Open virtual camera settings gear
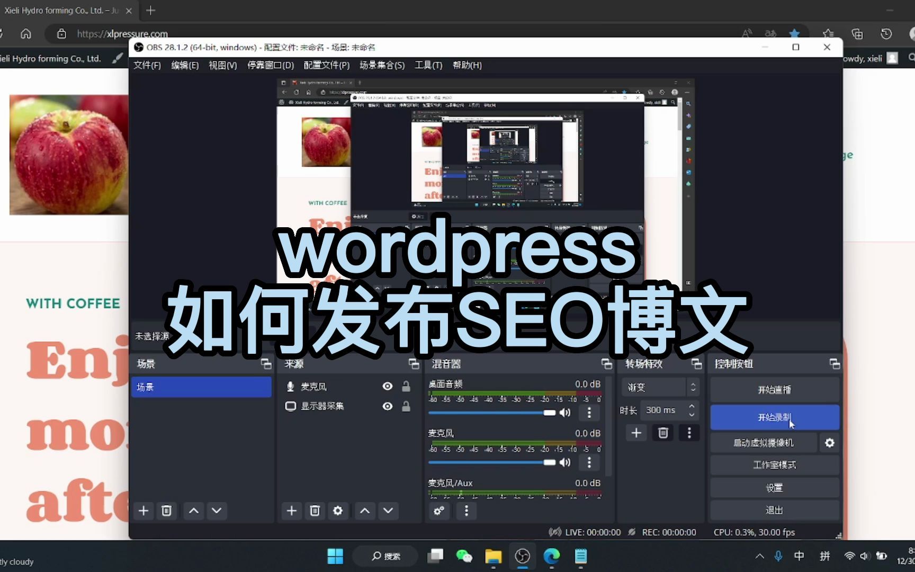915x572 pixels. click(x=830, y=443)
